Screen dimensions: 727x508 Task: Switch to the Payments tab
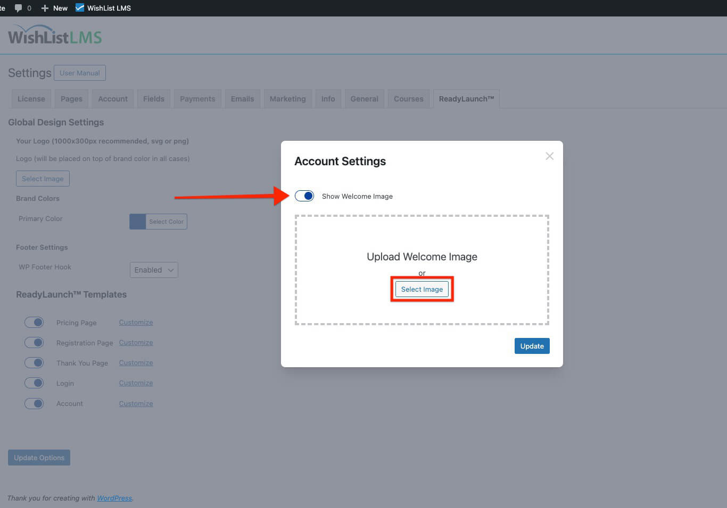tap(197, 98)
